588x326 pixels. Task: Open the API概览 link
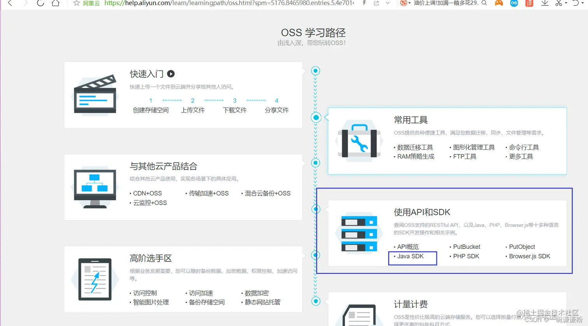pos(408,247)
